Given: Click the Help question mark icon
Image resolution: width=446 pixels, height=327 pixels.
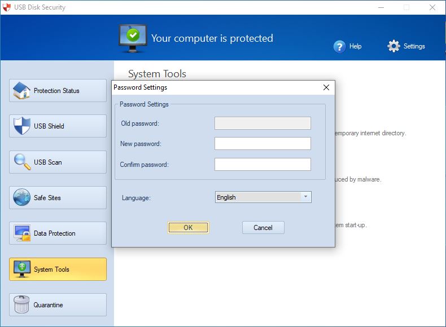Looking at the screenshot, I should 339,47.
